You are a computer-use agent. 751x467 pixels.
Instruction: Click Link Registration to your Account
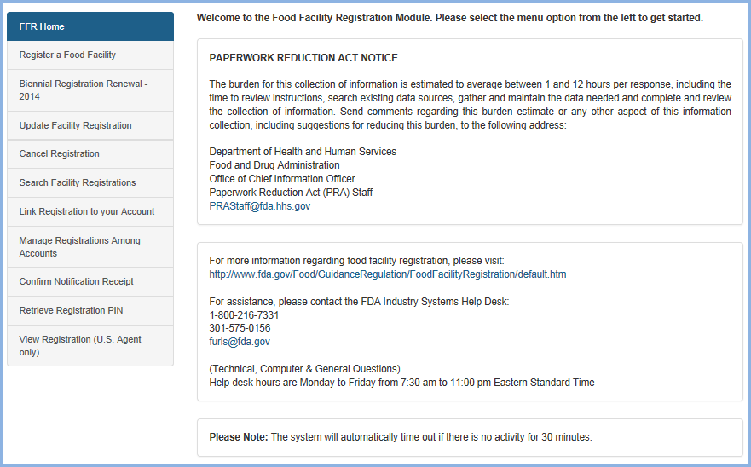pyautogui.click(x=86, y=211)
